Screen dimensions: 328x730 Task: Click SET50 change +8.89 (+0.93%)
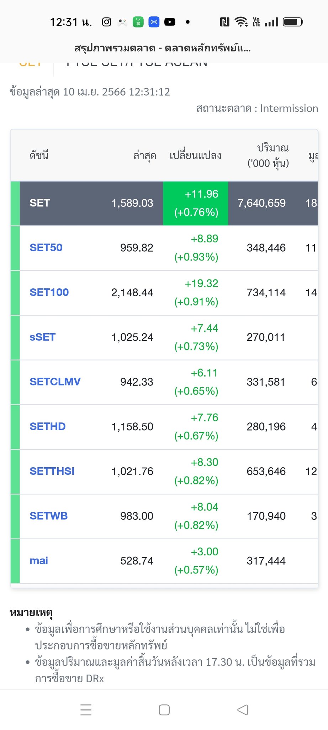196,248
